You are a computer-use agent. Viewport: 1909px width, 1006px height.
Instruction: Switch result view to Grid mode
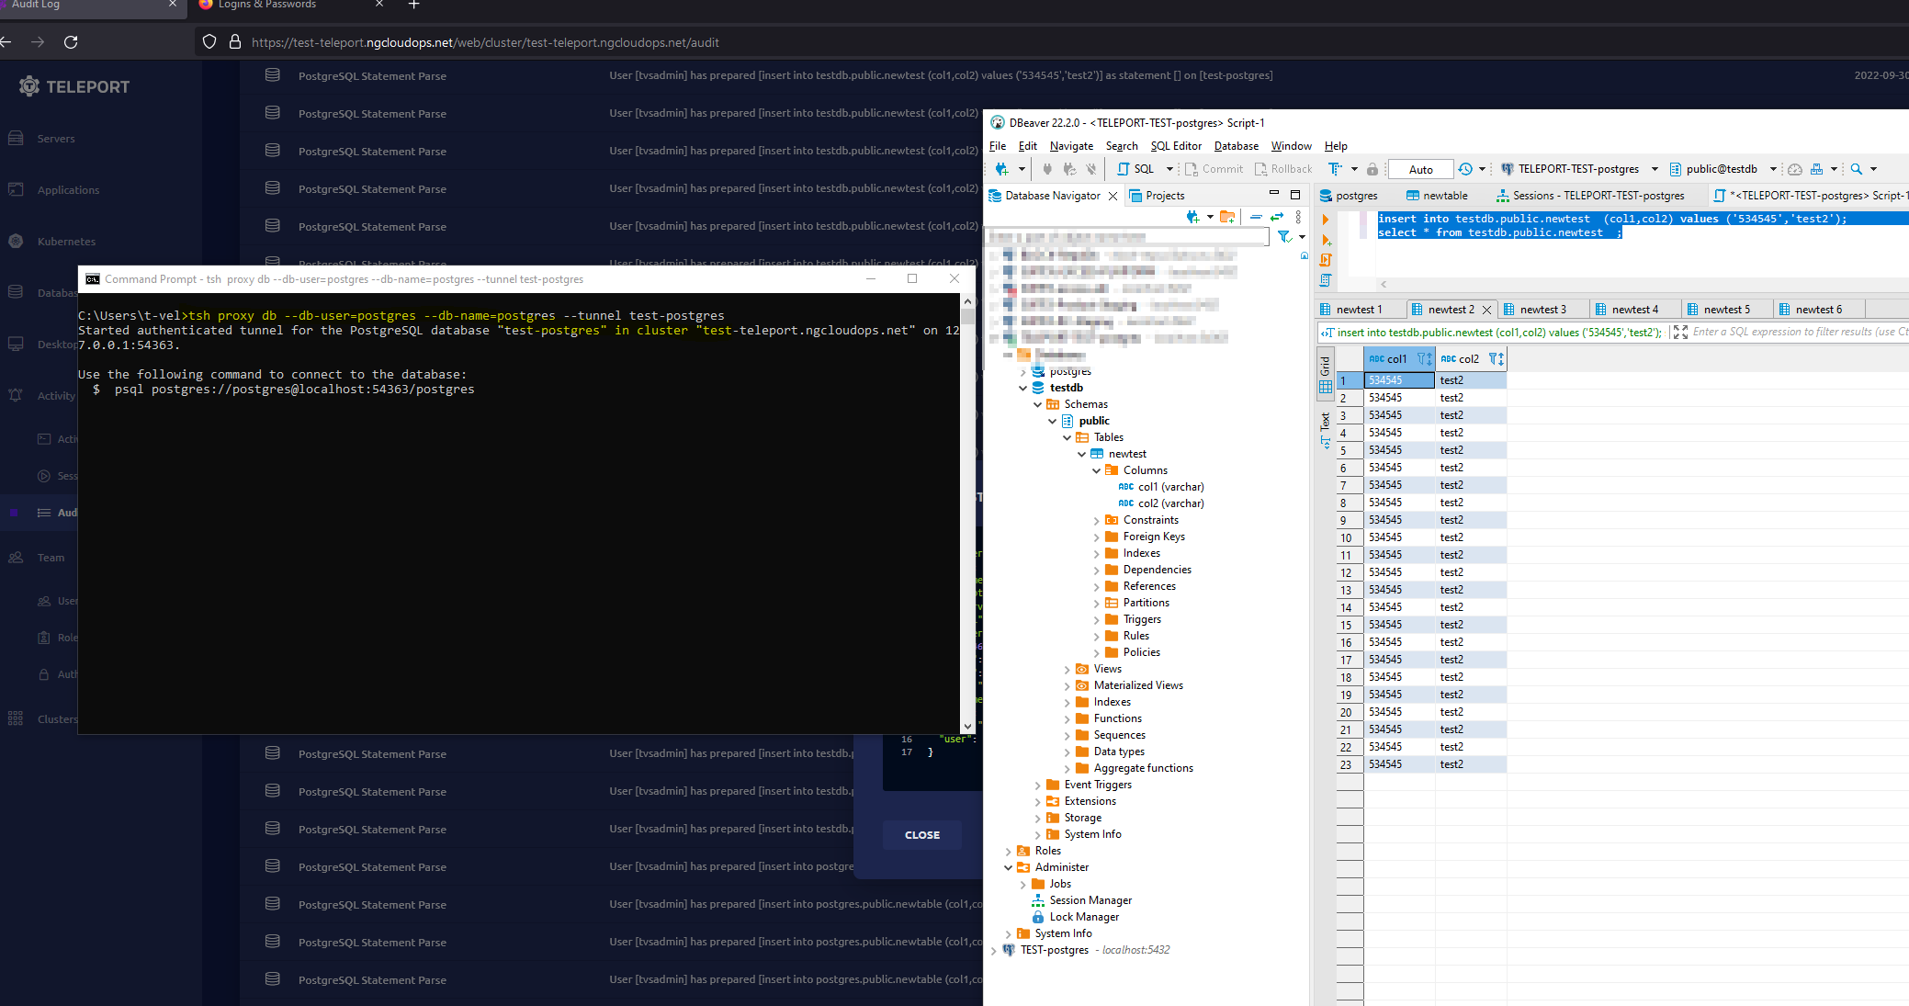(1325, 374)
